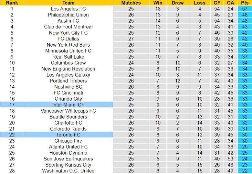Viewport: 252px width, 174px height.
Task: Select Los Angeles FC points cell 57
Action: (245, 9)
